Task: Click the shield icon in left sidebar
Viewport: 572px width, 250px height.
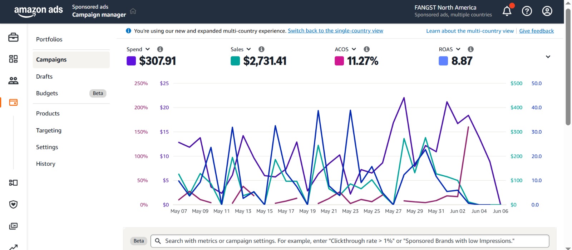Action: click(13, 204)
